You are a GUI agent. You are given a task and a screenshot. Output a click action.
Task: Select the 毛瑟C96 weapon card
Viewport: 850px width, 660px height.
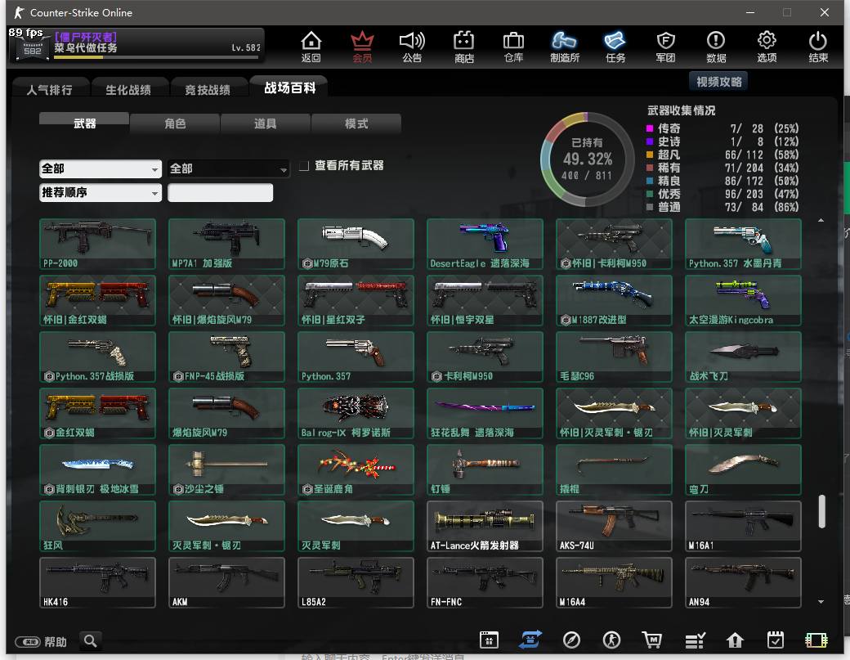[x=614, y=357]
